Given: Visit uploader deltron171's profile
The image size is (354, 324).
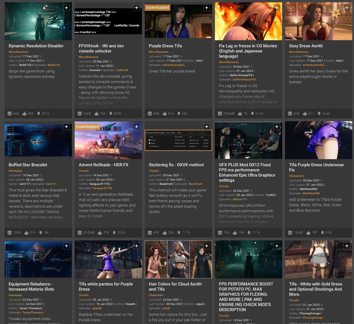Looking at the screenshot, I should tap(240, 199).
